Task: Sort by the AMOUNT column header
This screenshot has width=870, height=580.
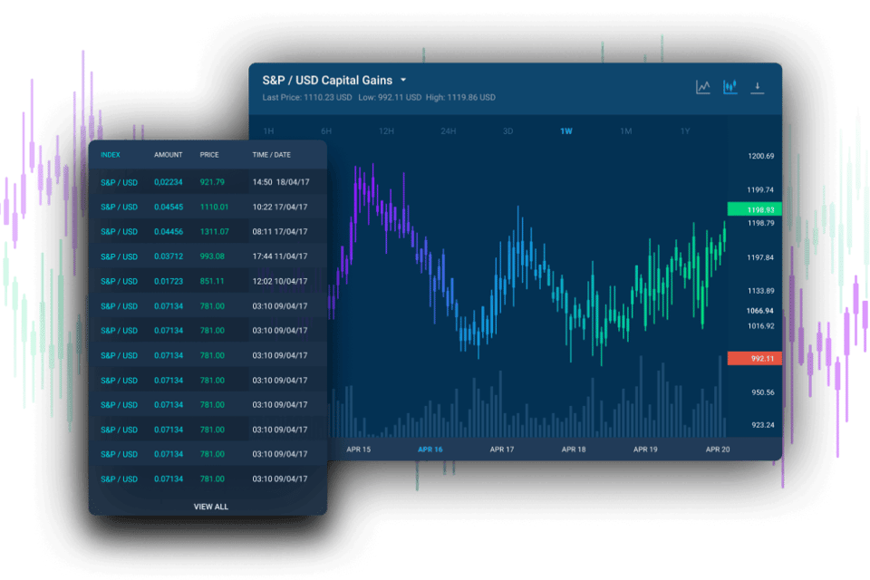Action: click(169, 155)
